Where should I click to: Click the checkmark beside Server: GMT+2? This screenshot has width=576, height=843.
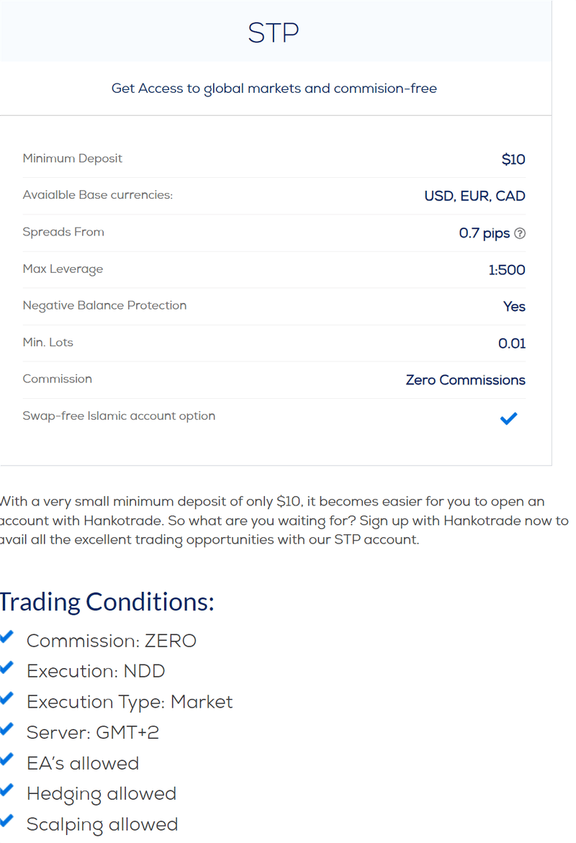click(6, 728)
